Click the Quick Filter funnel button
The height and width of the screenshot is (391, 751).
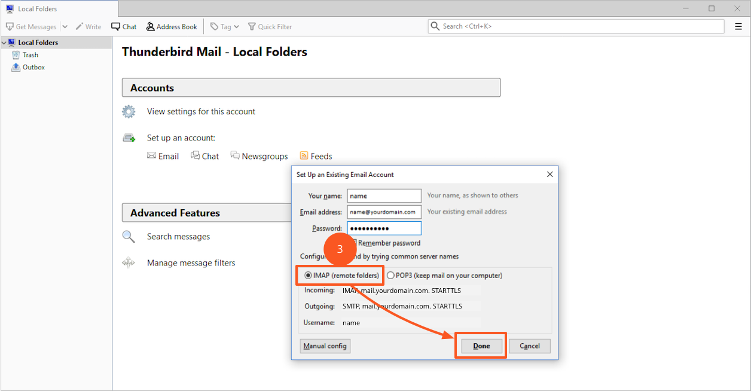[270, 27]
